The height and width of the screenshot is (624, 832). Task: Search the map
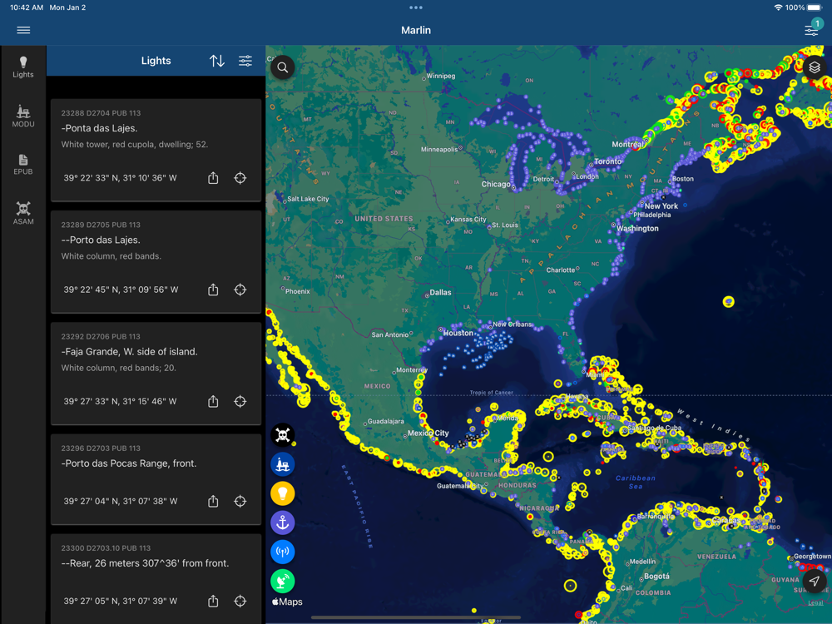(283, 67)
